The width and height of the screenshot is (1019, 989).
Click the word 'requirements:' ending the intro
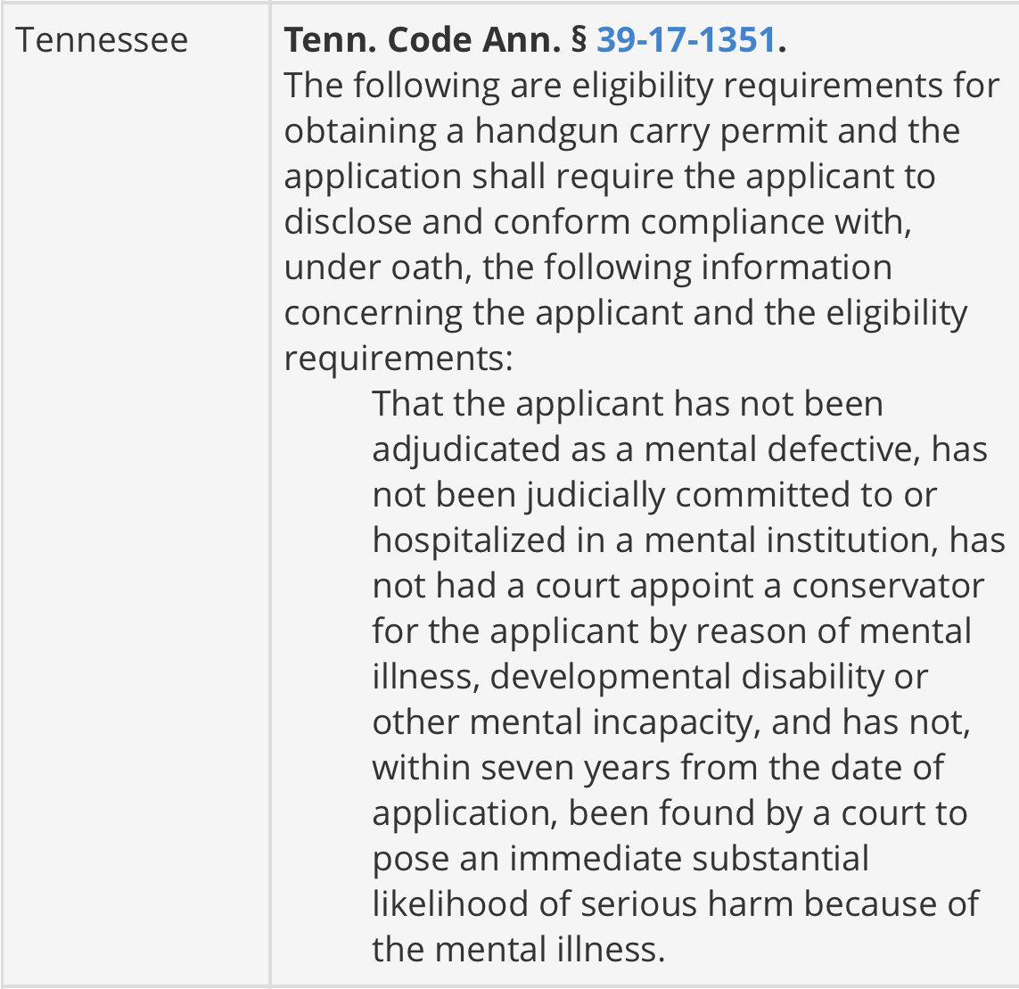399,359
